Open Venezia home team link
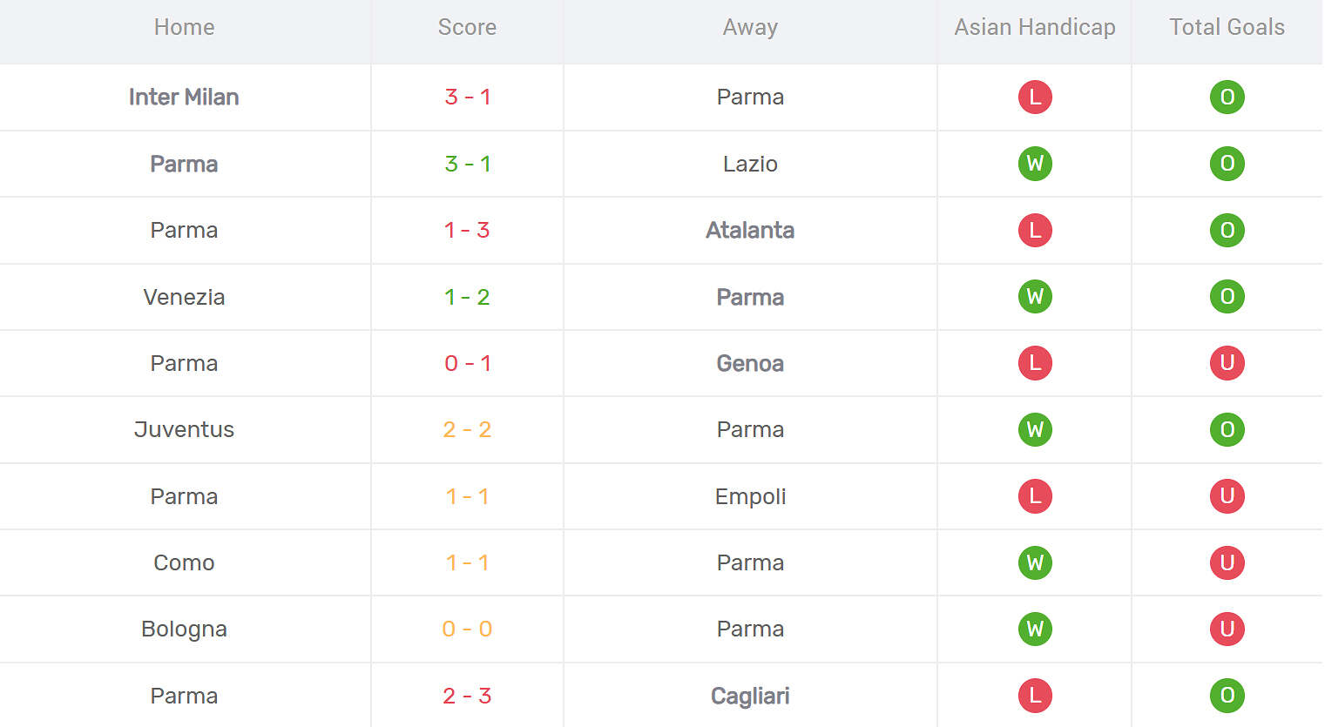 (x=184, y=297)
